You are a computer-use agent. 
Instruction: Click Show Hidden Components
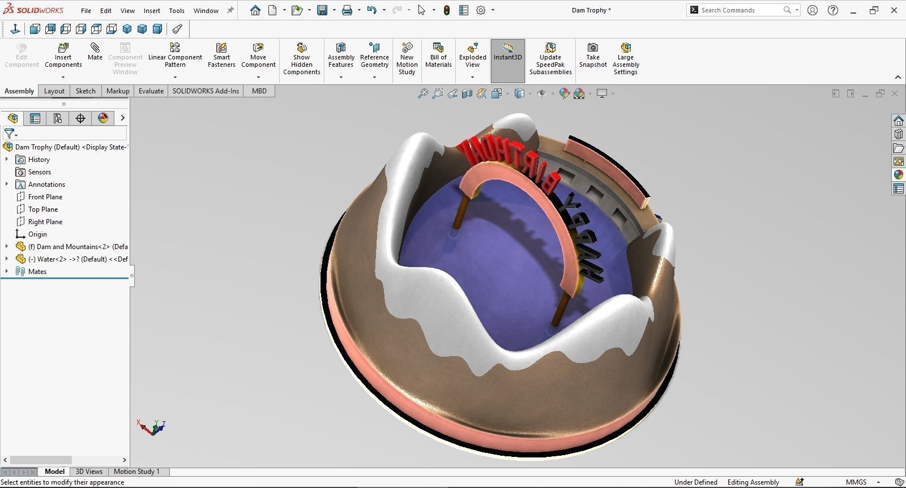point(302,58)
